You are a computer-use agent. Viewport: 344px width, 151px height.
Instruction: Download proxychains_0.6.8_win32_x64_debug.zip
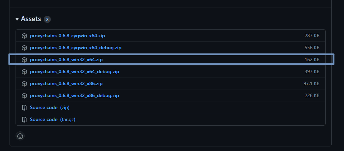coord(75,72)
